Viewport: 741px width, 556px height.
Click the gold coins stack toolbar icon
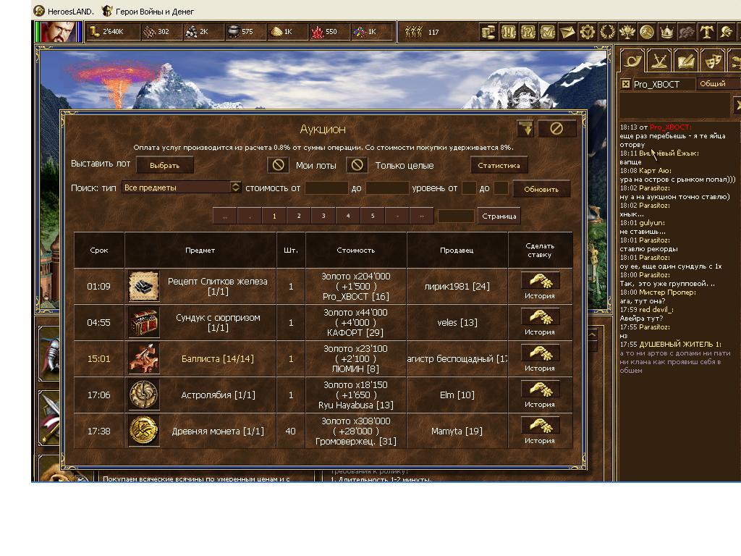(488, 32)
